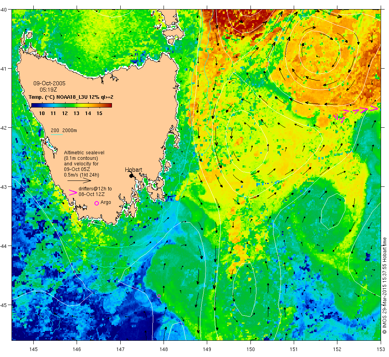
Task: Click longitude axis label 153
Action: click(381, 349)
